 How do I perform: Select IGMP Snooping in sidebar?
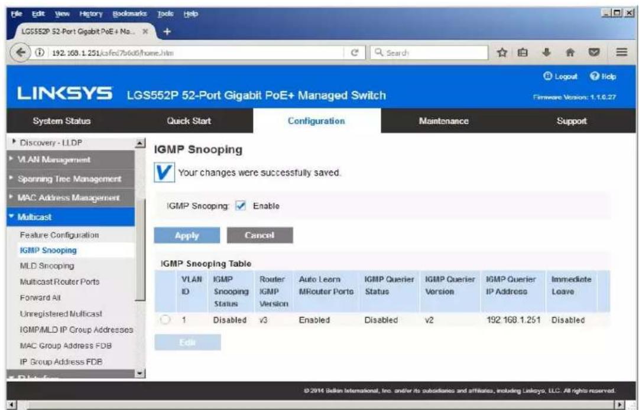(48, 250)
